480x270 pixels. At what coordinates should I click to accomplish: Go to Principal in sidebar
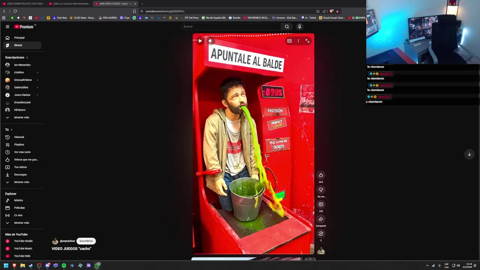(x=22, y=38)
